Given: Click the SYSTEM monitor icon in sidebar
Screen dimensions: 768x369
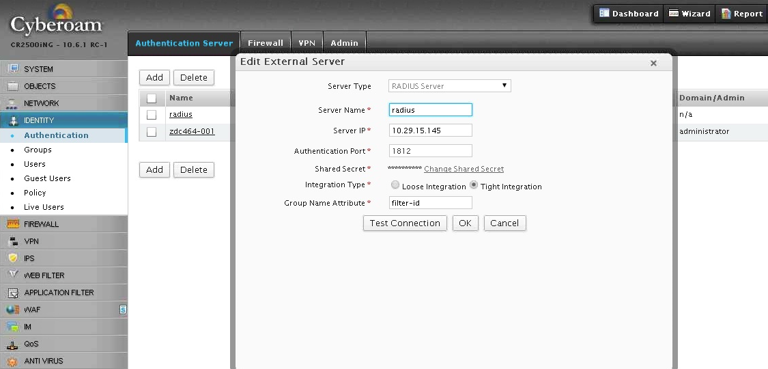Looking at the screenshot, I should point(12,68).
